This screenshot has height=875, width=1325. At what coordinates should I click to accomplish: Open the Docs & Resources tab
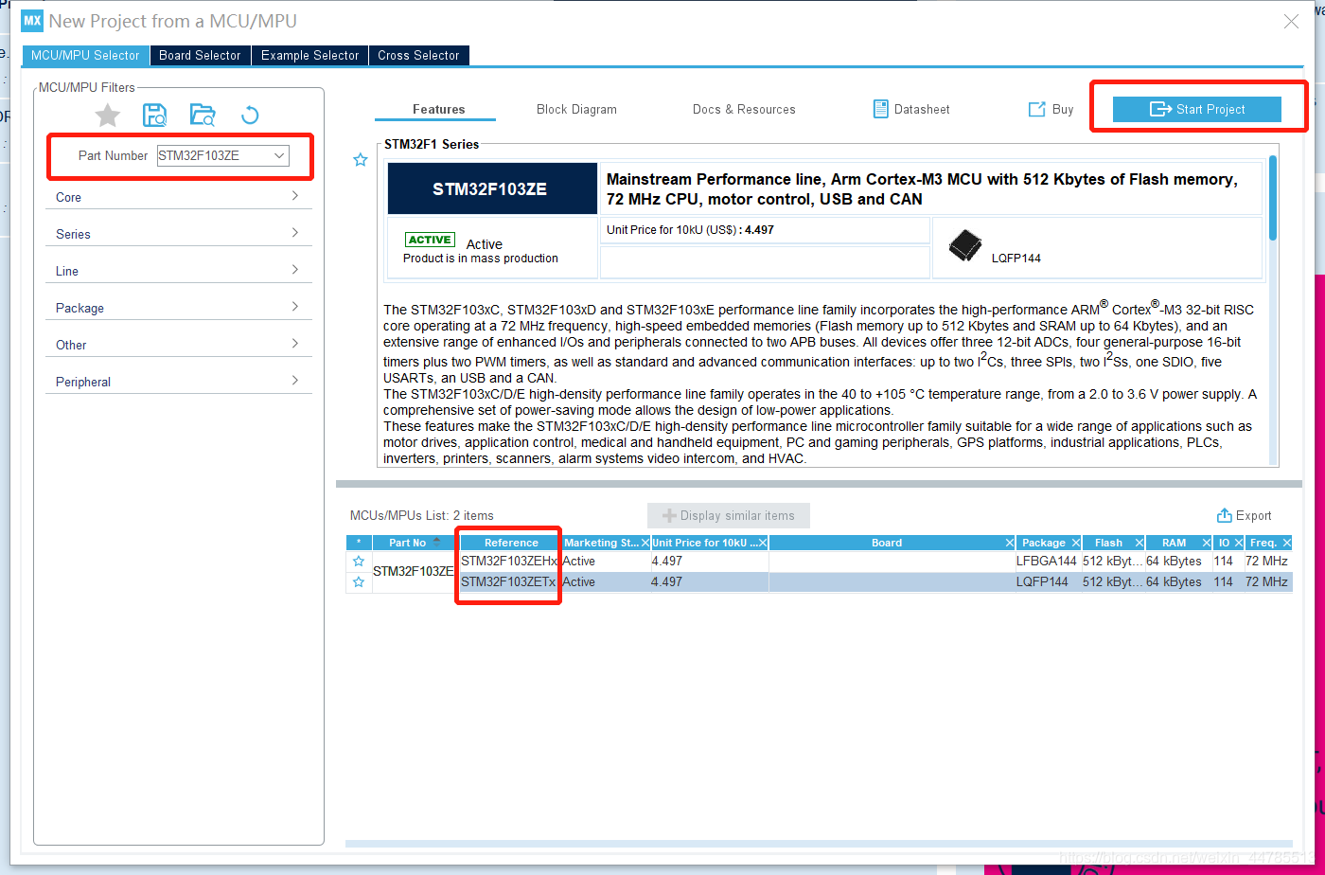pos(744,110)
